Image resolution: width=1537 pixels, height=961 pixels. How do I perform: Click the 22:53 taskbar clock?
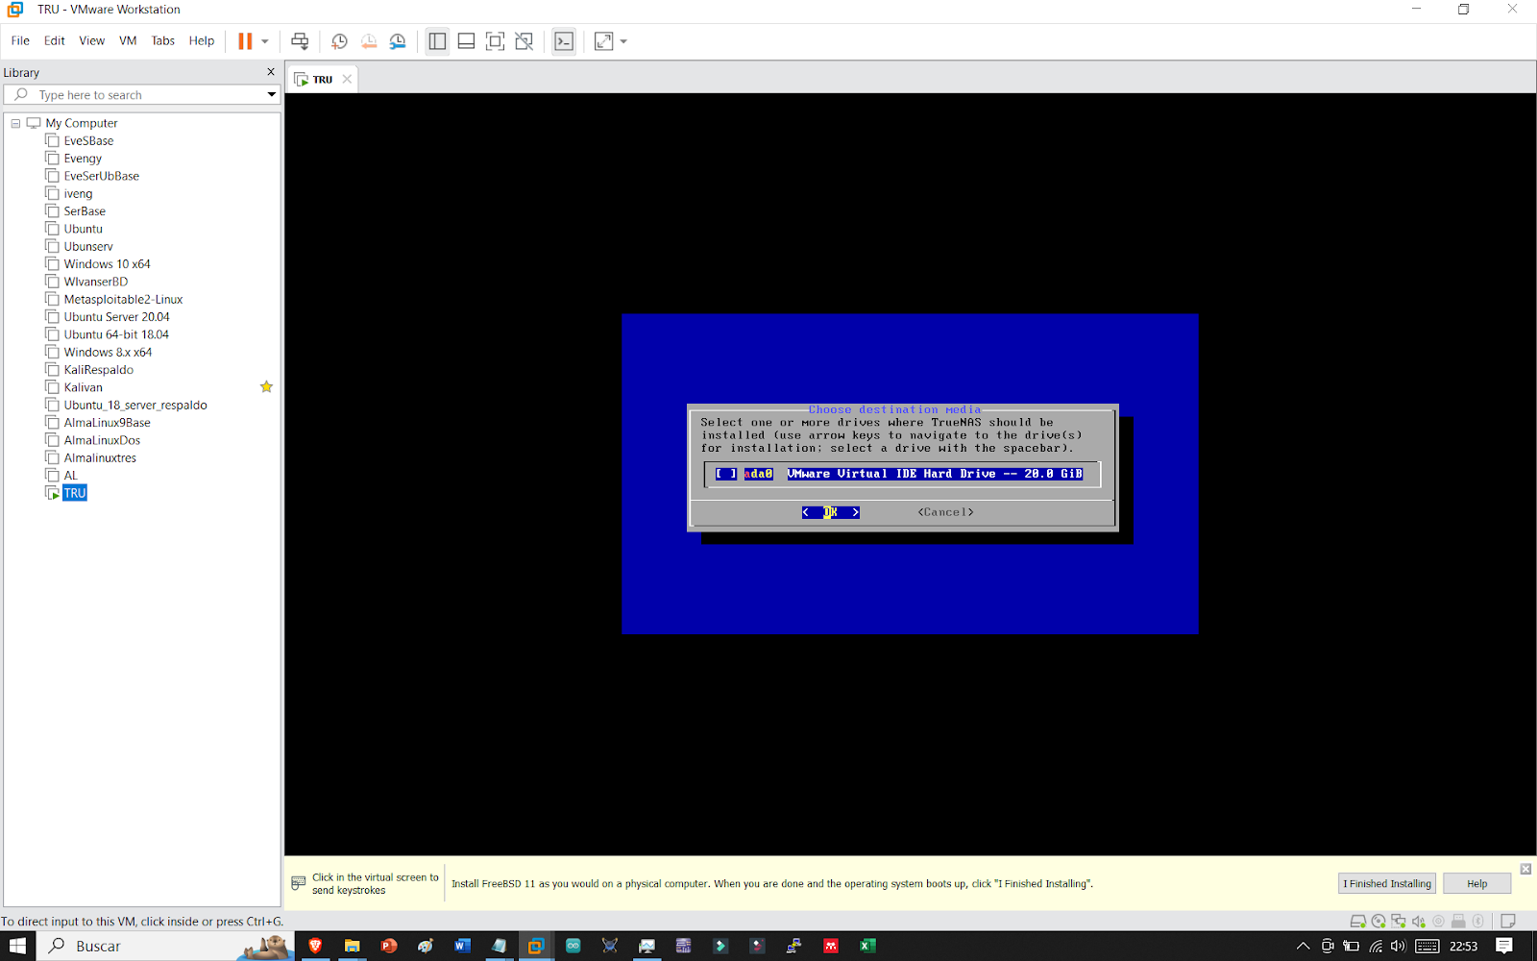(1463, 946)
